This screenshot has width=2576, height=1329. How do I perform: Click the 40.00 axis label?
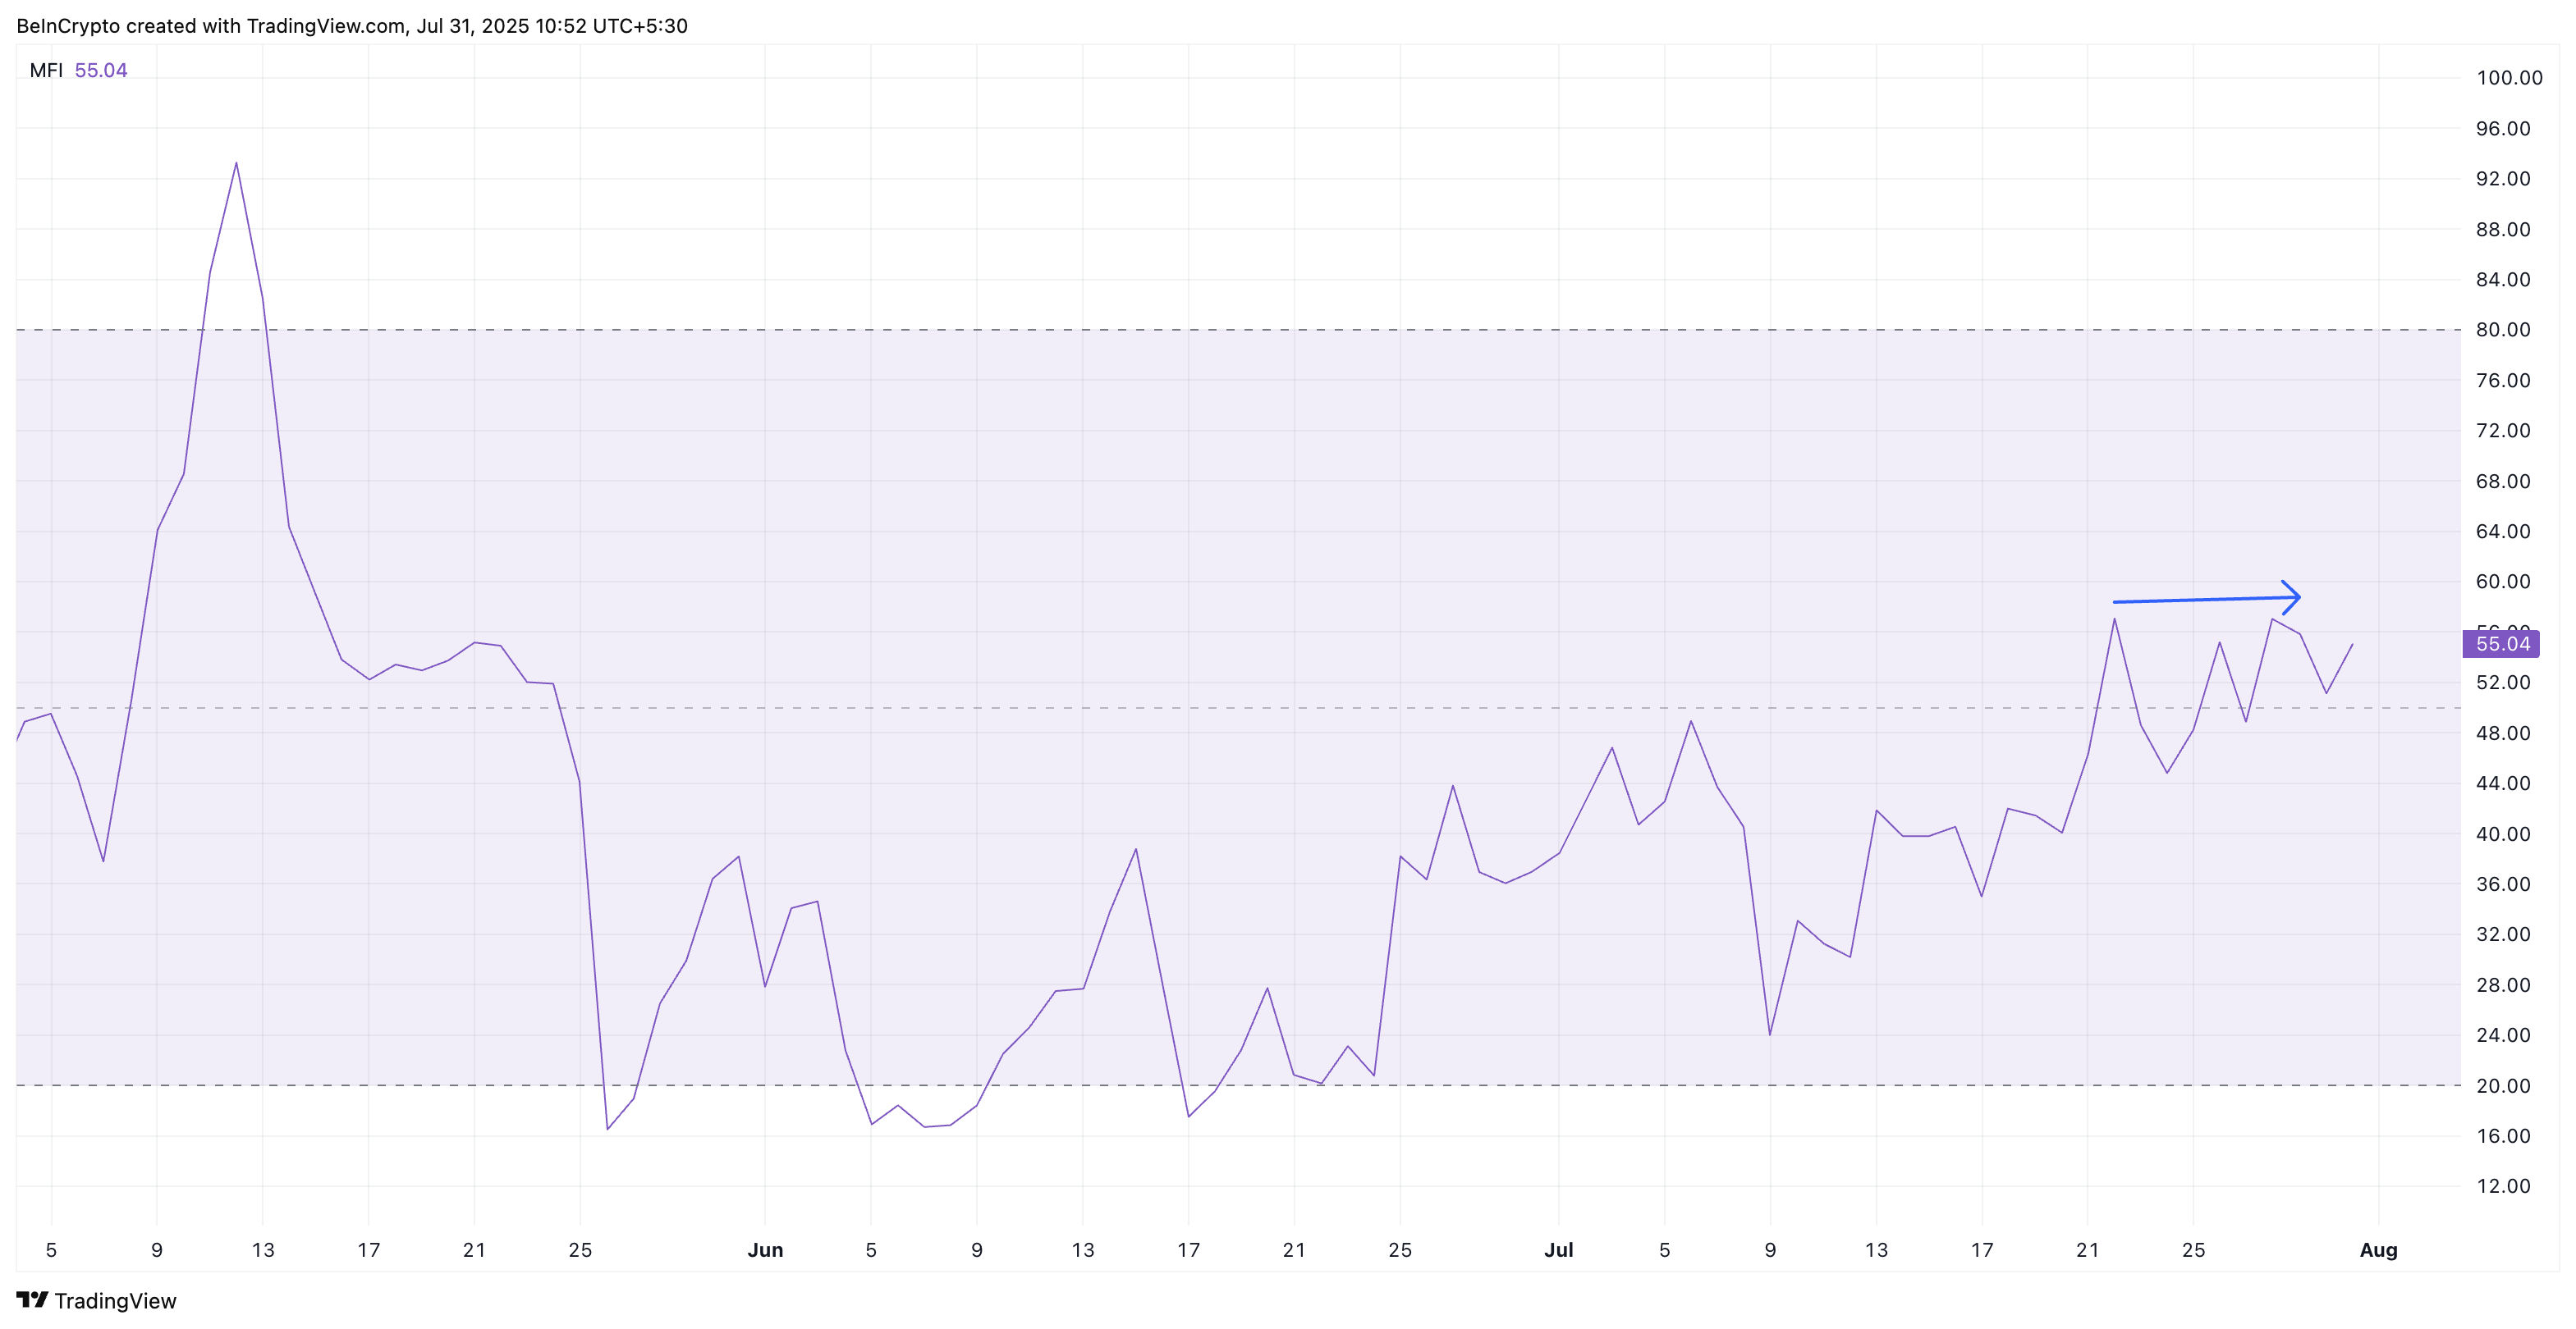click(2502, 833)
